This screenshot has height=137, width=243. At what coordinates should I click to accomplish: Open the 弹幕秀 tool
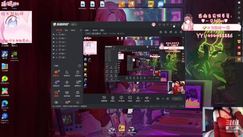click(x=78, y=94)
